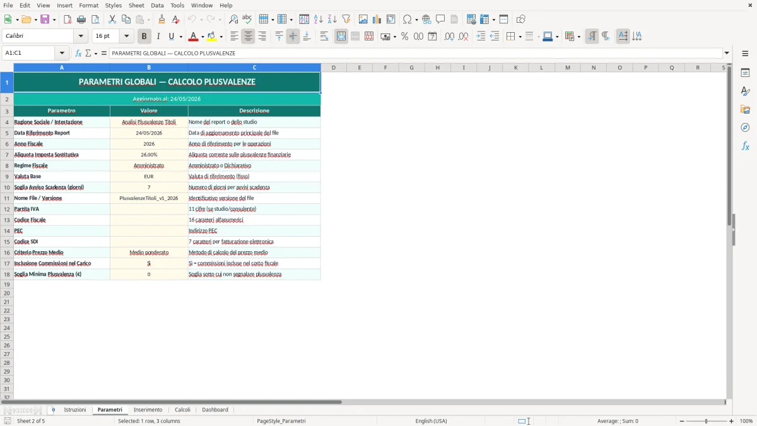This screenshot has height=426, width=757.
Task: Toggle the AutoFilter funnel icon
Action: 346,20
